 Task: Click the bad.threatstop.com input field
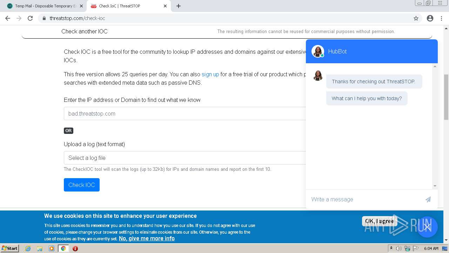[185, 113]
